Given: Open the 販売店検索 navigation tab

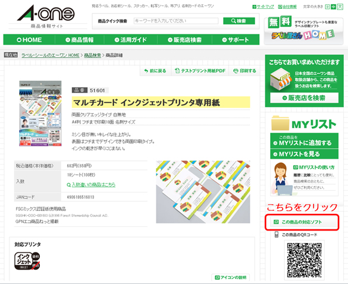Looking at the screenshot, I should (184, 40).
